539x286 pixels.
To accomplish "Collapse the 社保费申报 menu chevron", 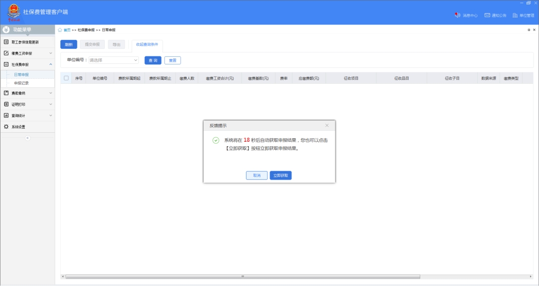I will (50, 64).
